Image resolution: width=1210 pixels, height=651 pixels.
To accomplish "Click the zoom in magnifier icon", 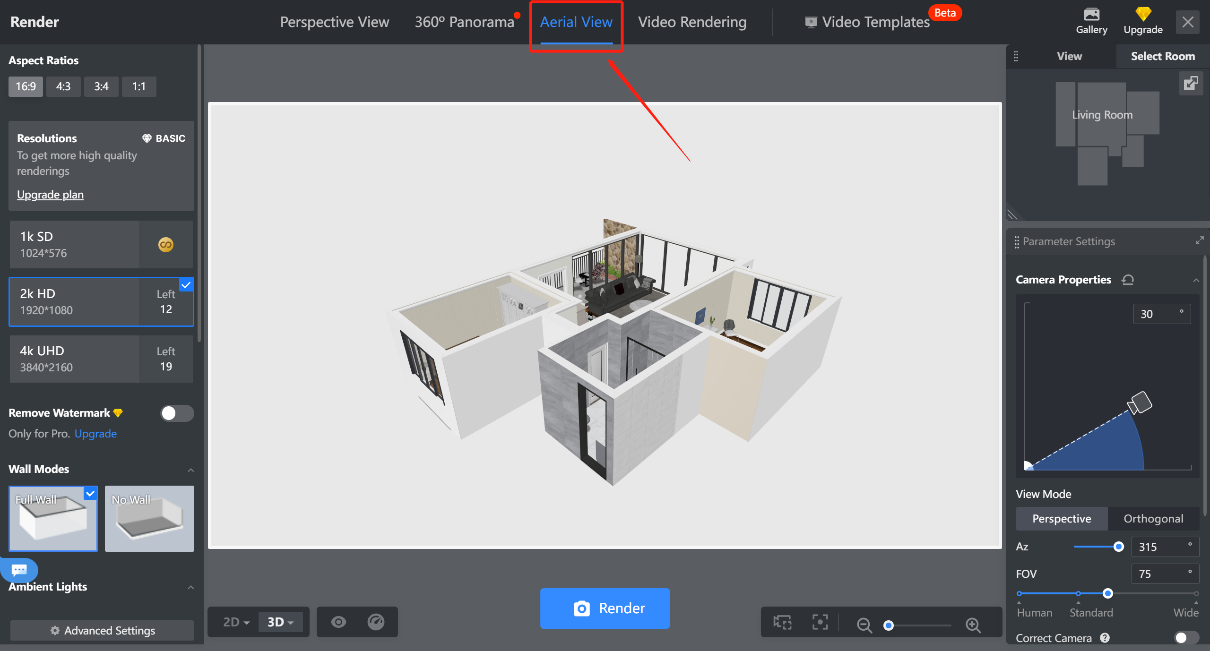I will (973, 625).
